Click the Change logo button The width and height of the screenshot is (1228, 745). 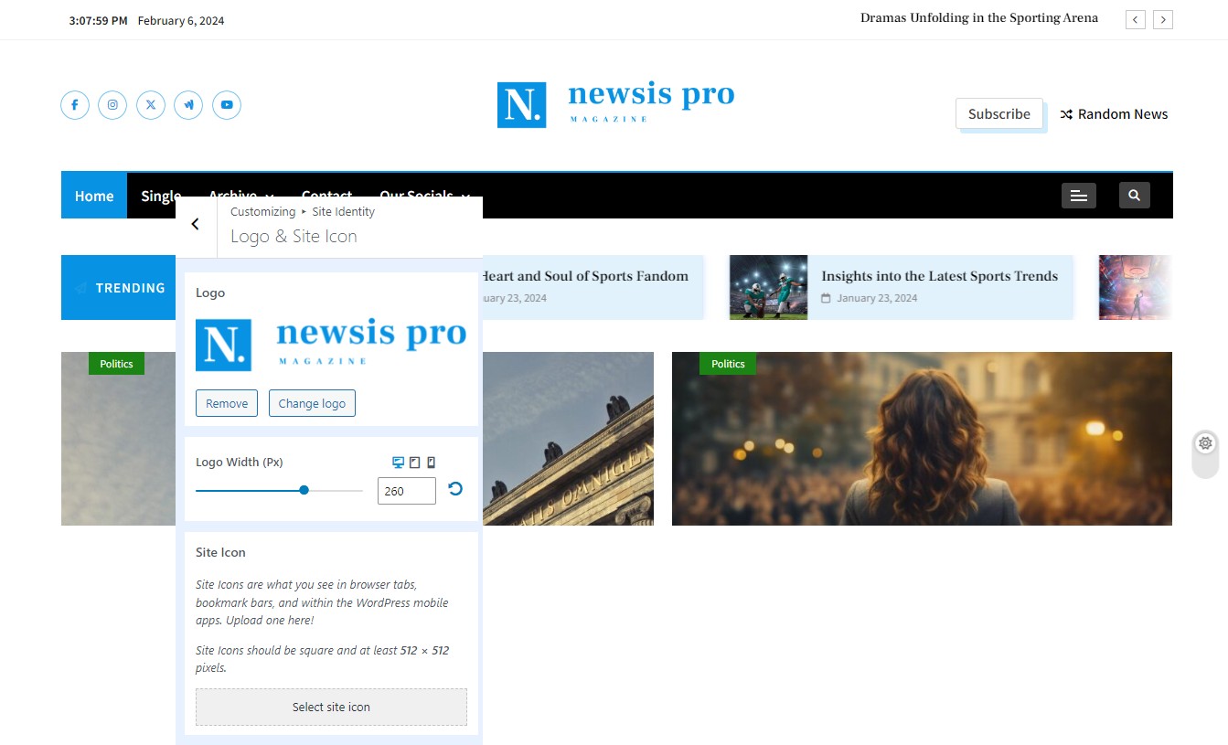[x=312, y=403]
